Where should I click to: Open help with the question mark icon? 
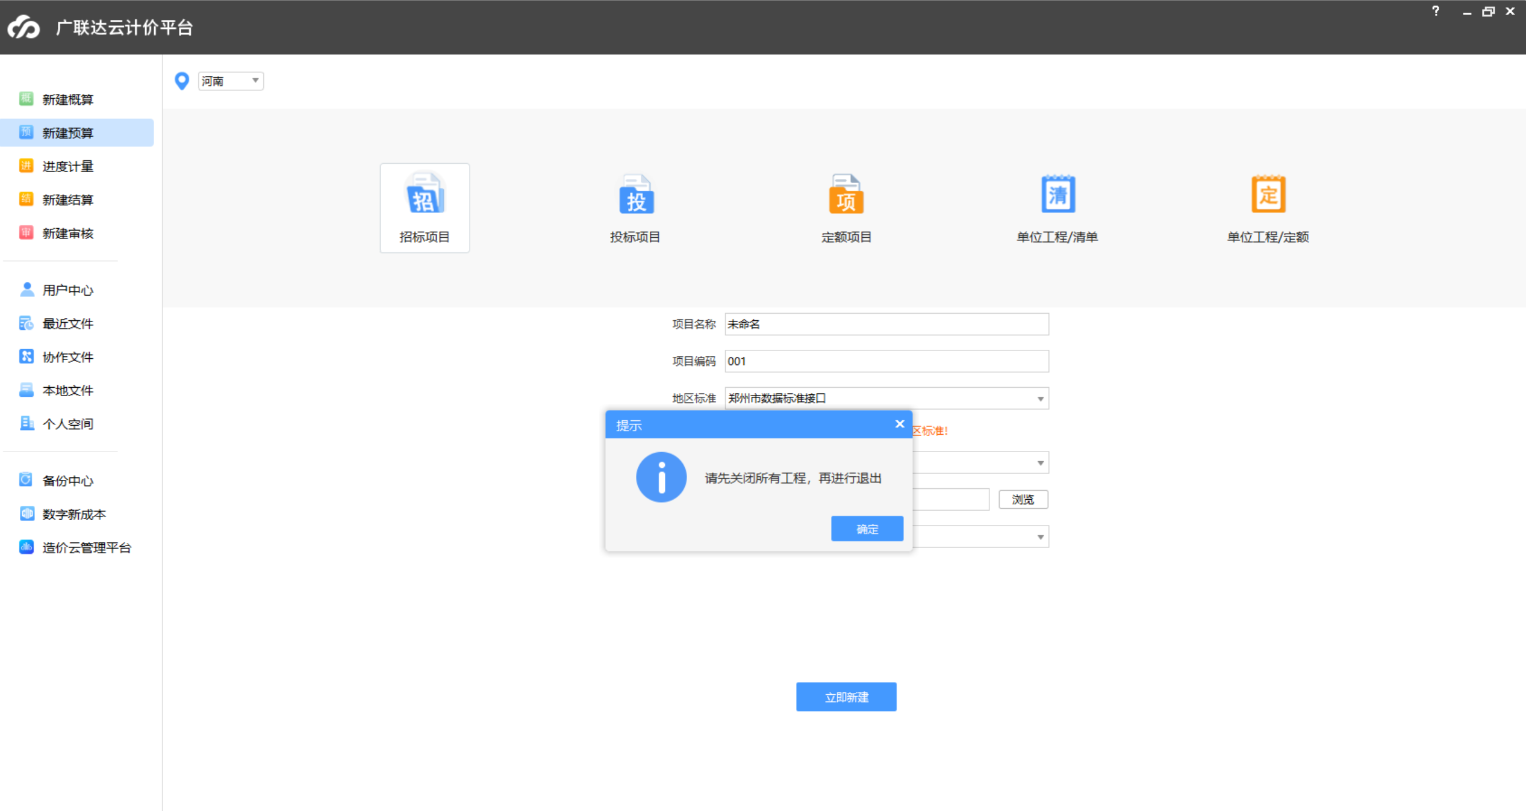[1436, 11]
